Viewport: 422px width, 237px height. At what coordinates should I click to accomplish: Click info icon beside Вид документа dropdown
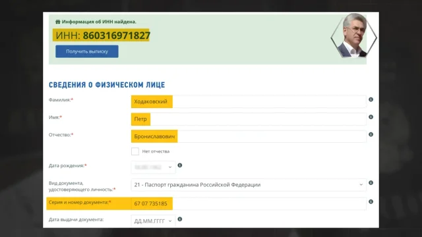click(371, 183)
